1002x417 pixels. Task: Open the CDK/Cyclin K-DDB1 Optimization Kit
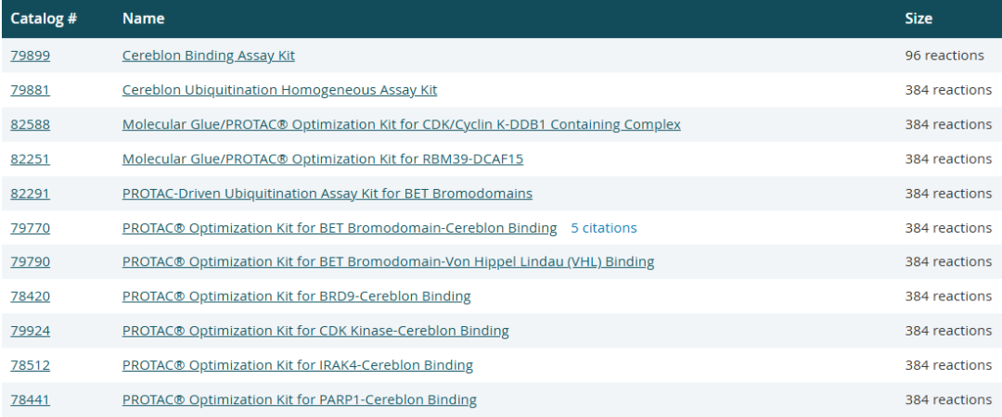point(401,124)
